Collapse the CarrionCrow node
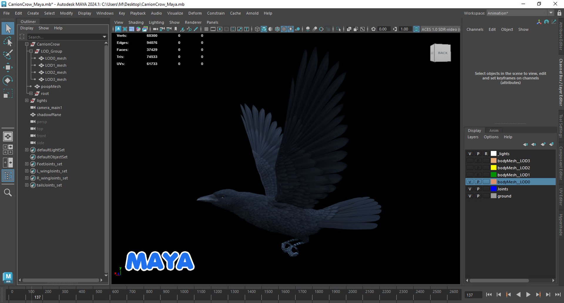 27,44
